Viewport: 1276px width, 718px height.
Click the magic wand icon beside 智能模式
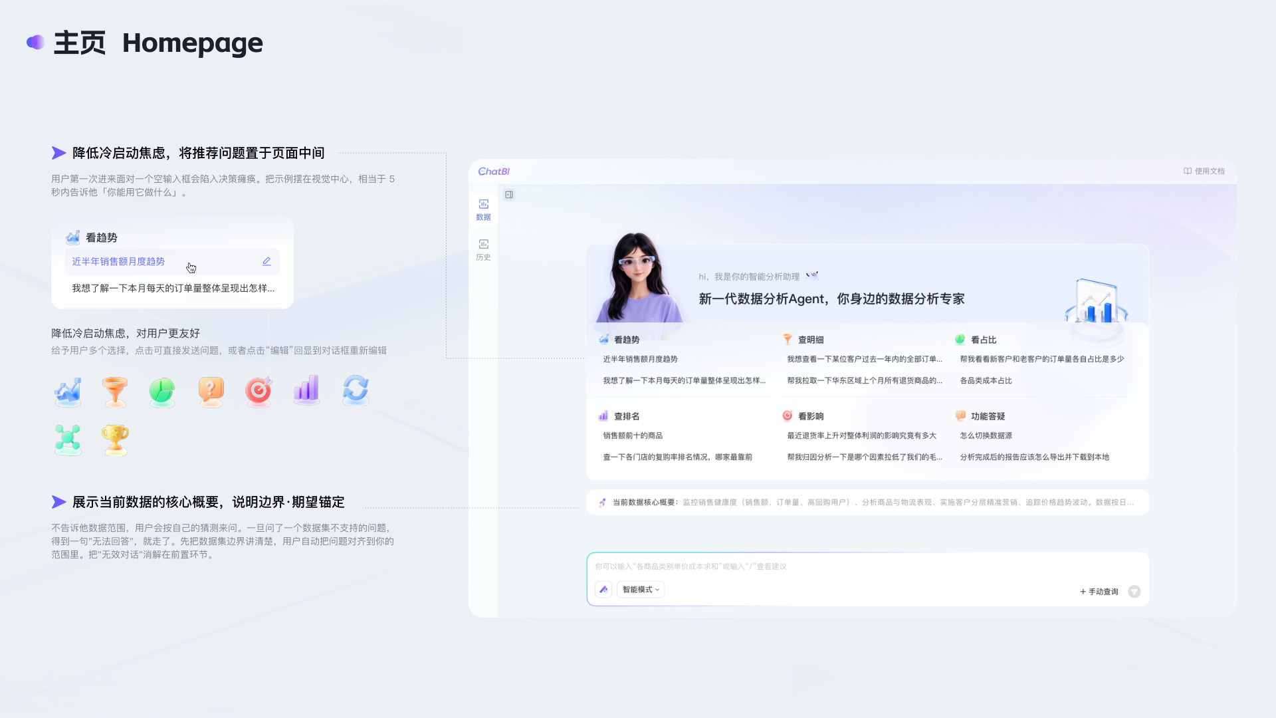click(x=603, y=590)
